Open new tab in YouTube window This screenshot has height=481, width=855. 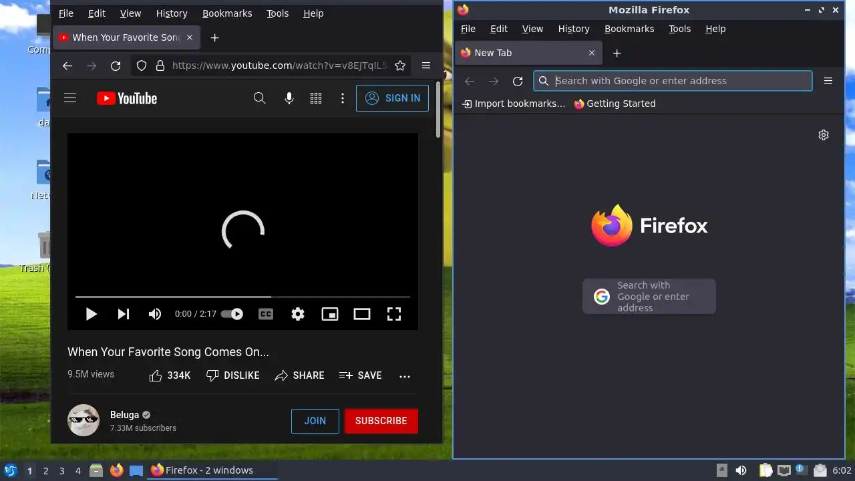(x=214, y=38)
